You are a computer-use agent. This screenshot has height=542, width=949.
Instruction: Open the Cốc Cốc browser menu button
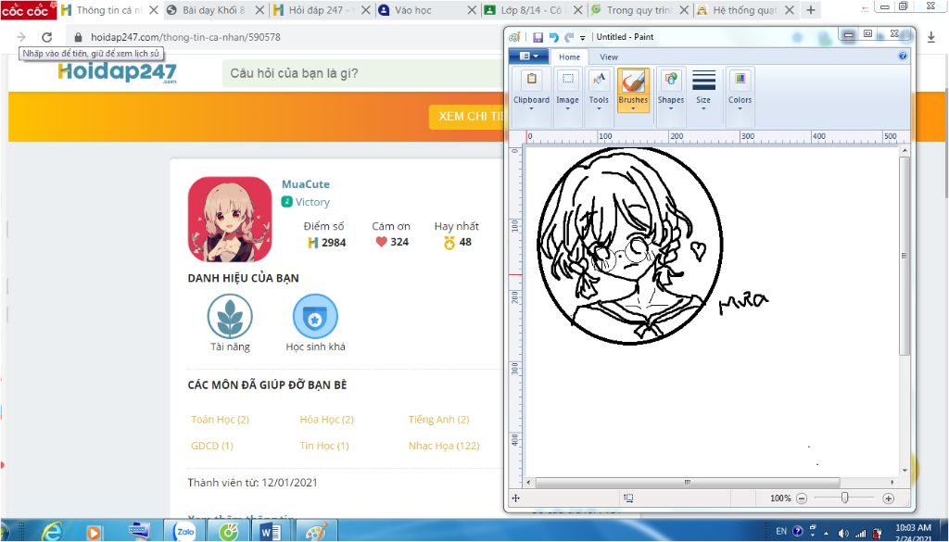(28, 10)
